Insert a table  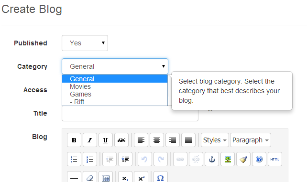tap(106, 177)
